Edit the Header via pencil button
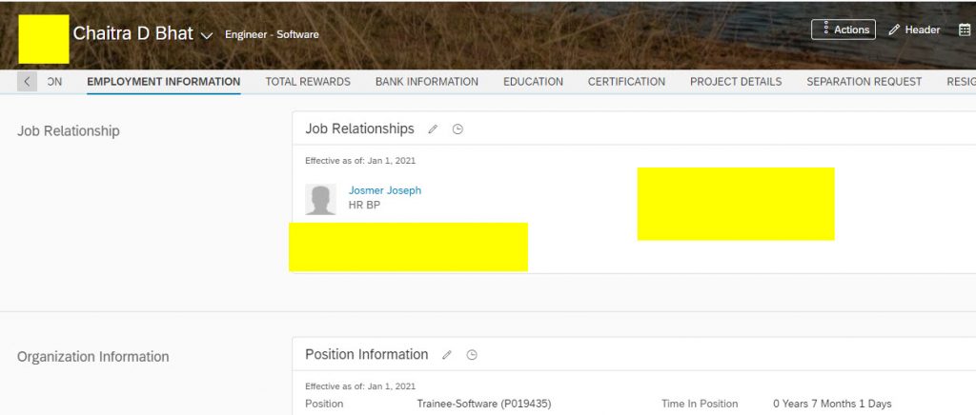Image resolution: width=976 pixels, height=415 pixels. (x=914, y=30)
